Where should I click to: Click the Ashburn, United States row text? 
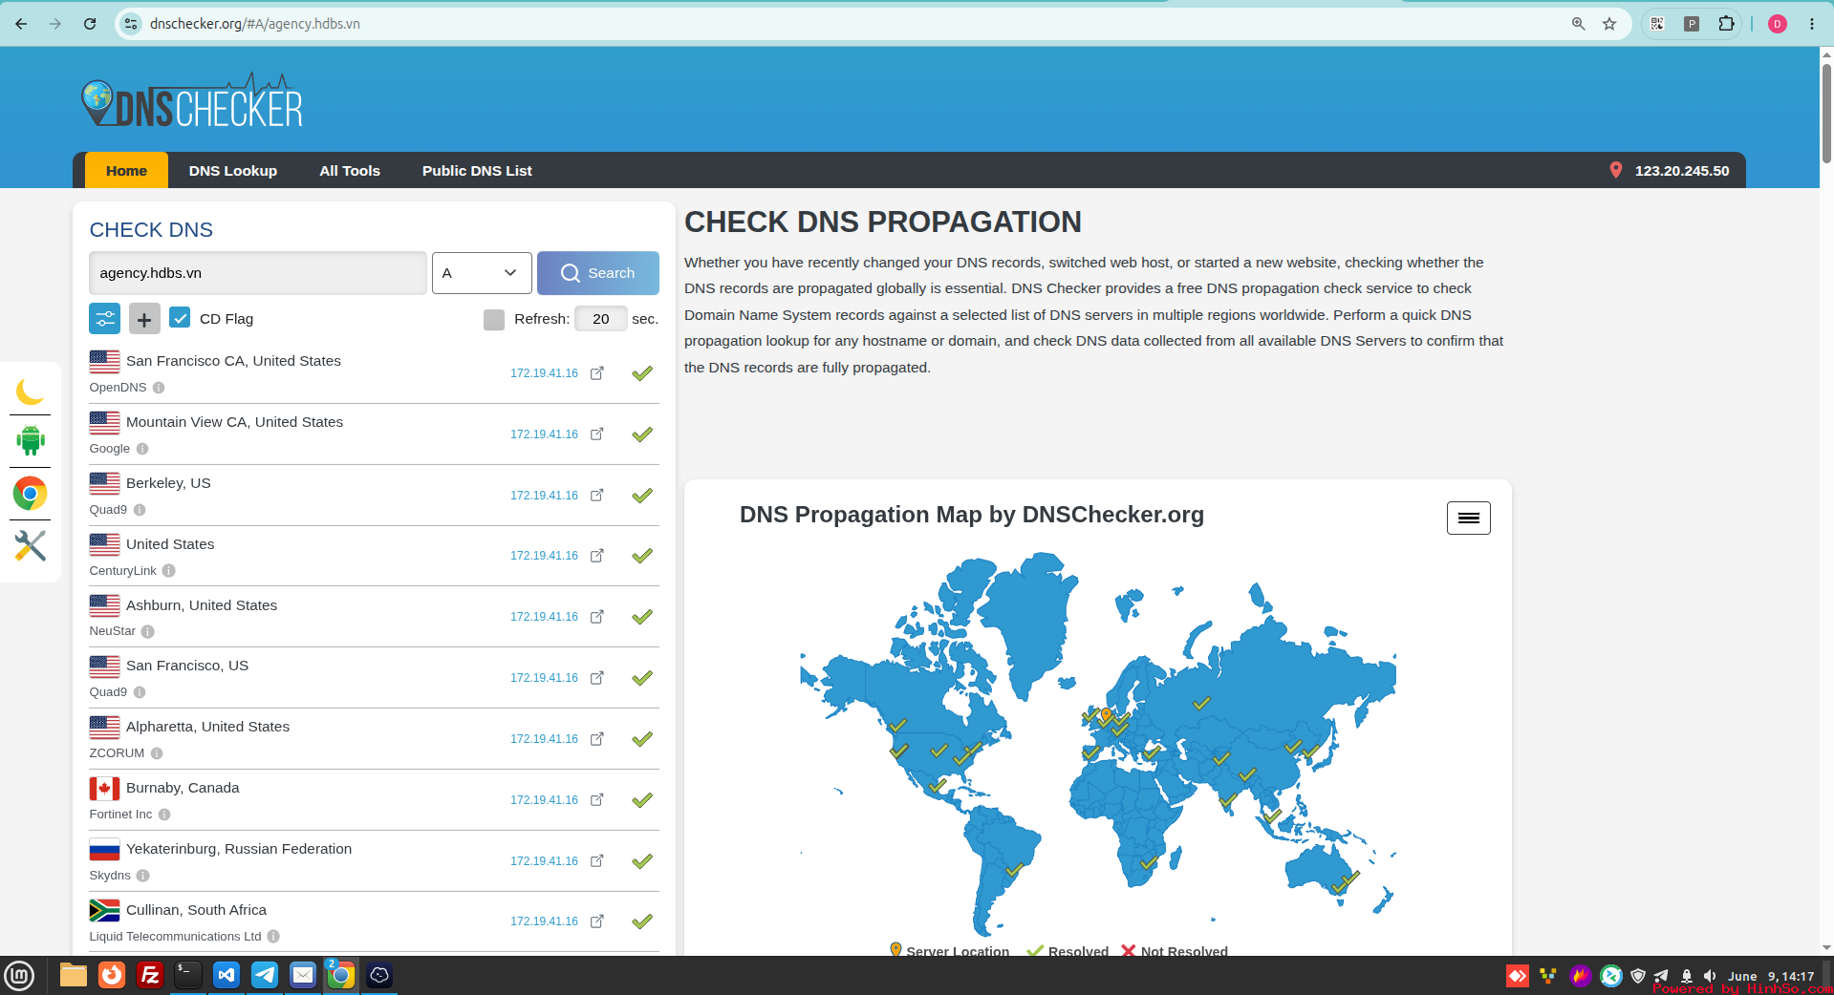(202, 605)
